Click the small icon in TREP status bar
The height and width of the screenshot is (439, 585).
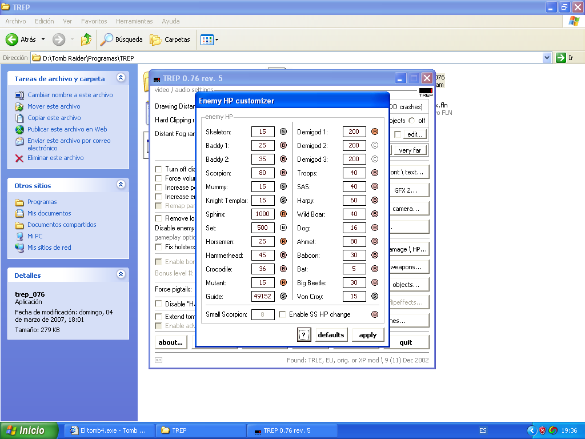point(159,360)
